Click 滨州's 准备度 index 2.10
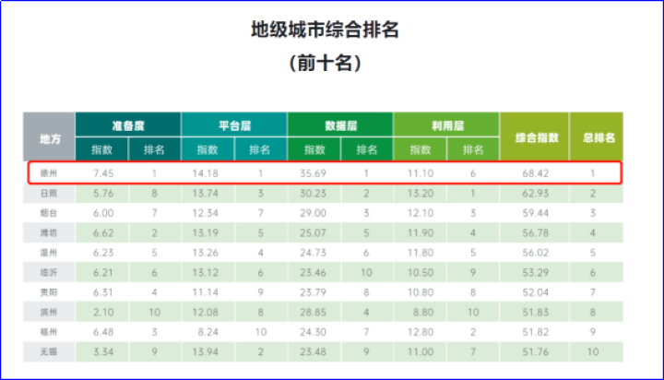Image resolution: width=664 pixels, height=380 pixels. point(103,313)
